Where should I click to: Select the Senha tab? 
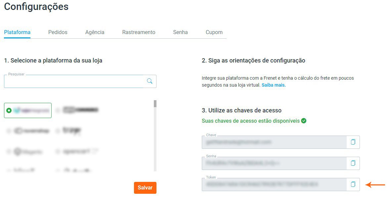[x=181, y=32]
